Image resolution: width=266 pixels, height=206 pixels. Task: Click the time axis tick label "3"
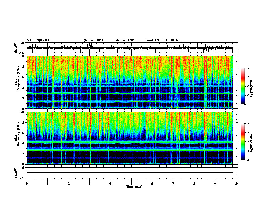[x=89, y=184]
